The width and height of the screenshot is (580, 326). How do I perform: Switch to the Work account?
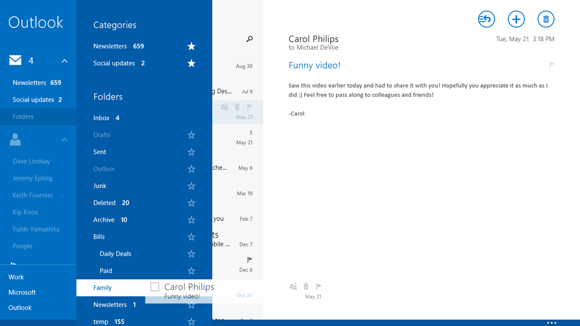(x=16, y=277)
